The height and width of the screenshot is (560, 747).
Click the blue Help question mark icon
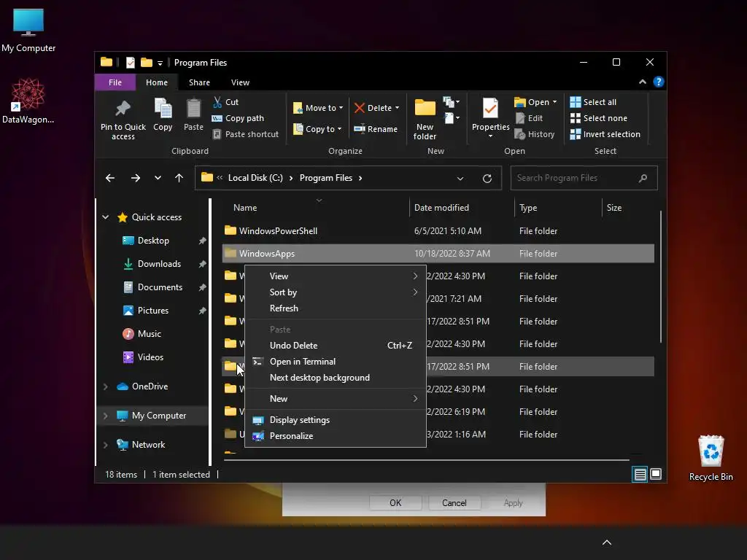(x=659, y=82)
